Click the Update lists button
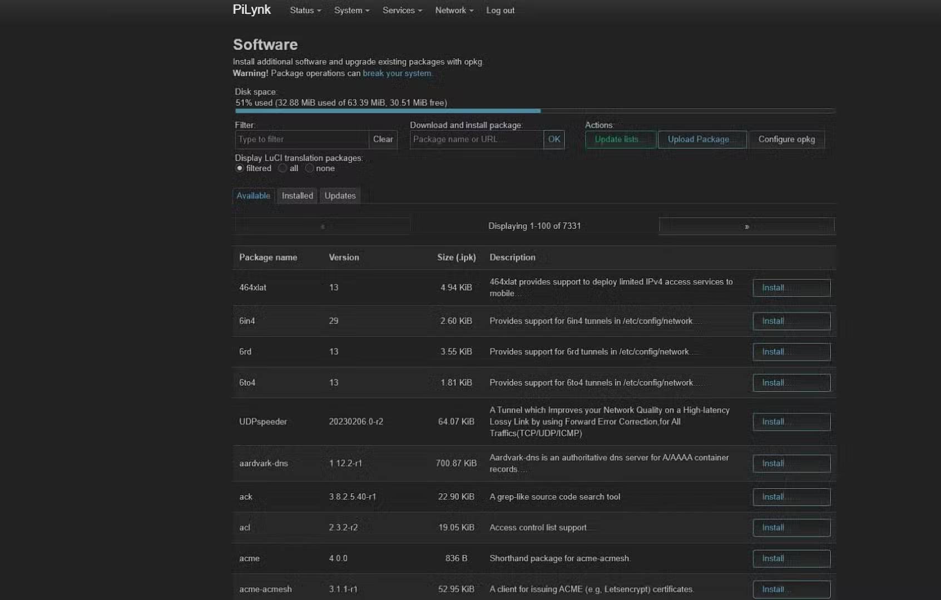 coord(620,139)
